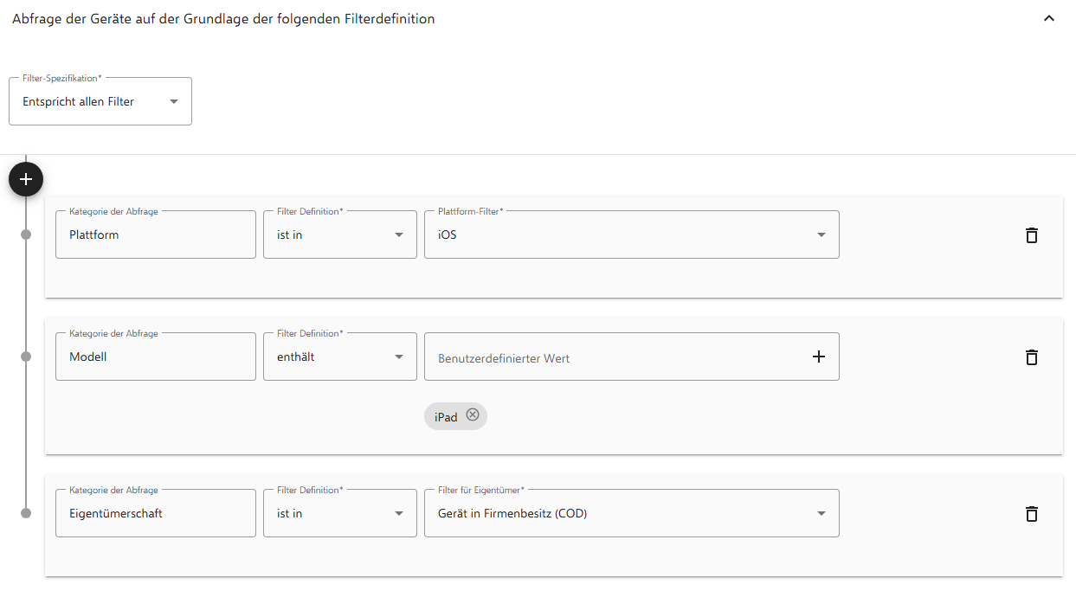Click the plus icon in Benutzerdefinierter Wert field
The image size is (1076, 591).
pyautogui.click(x=818, y=357)
